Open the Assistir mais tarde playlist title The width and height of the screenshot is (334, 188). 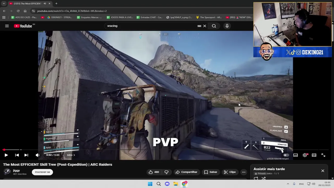coord(269,169)
